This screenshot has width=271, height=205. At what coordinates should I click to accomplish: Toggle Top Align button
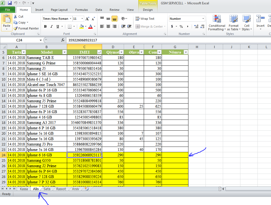click(x=102, y=19)
